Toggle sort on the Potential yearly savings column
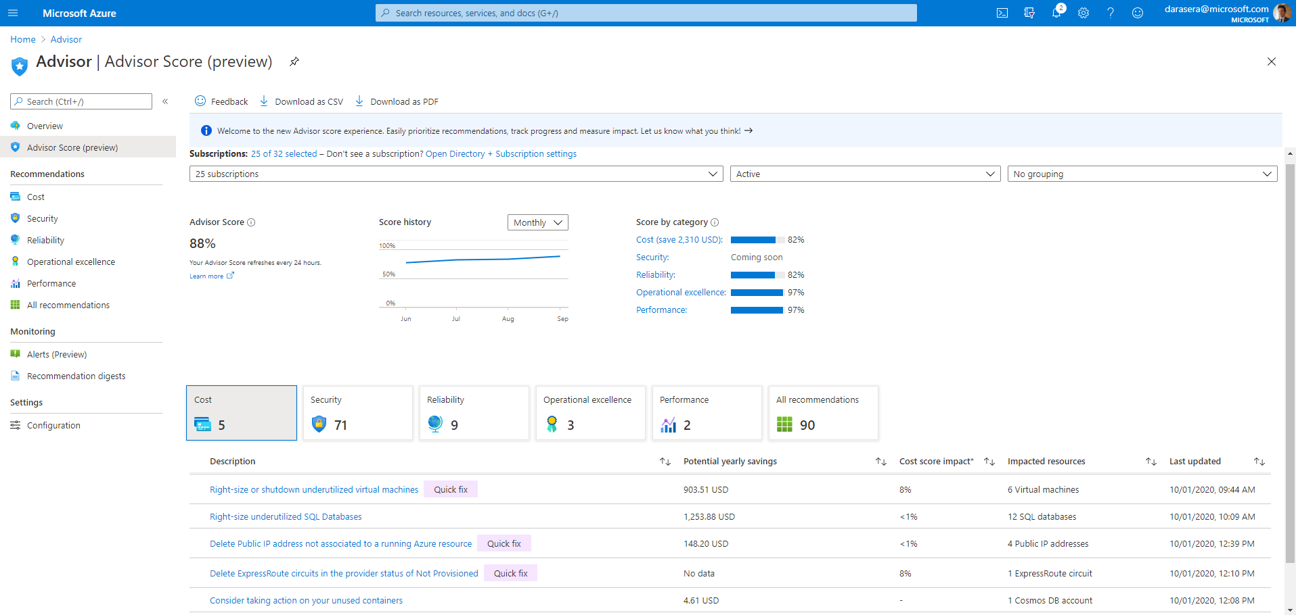 pos(880,461)
